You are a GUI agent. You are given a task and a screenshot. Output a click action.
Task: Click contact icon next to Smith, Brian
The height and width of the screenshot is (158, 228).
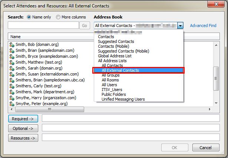[12, 50]
